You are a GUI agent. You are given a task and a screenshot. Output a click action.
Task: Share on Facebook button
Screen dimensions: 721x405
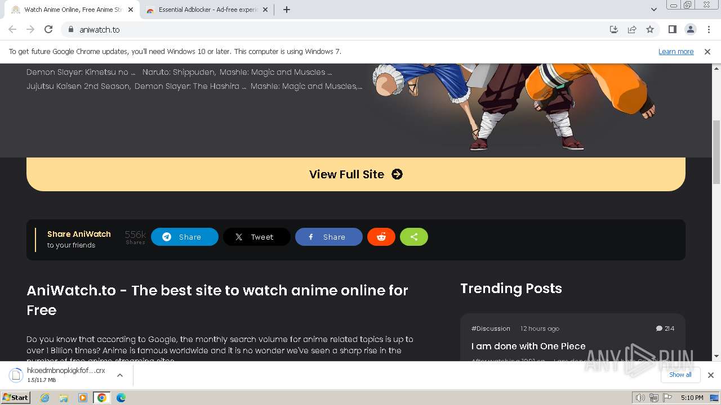(x=328, y=237)
